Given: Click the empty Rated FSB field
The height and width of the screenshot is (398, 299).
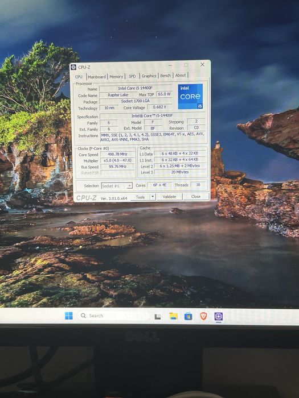Looking at the screenshot, I should [x=117, y=173].
